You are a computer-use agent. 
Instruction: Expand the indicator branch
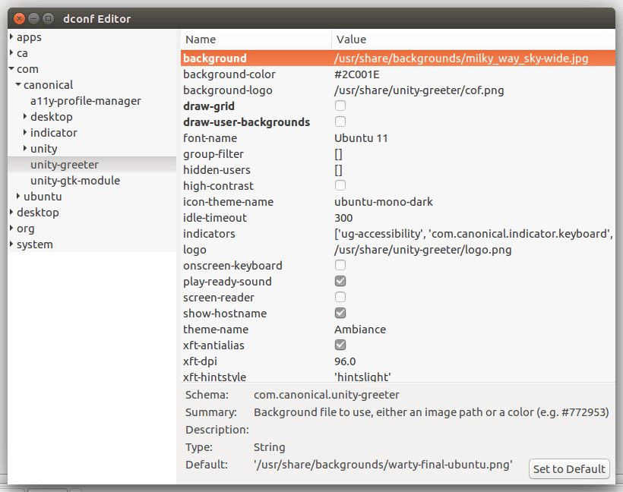pos(25,132)
